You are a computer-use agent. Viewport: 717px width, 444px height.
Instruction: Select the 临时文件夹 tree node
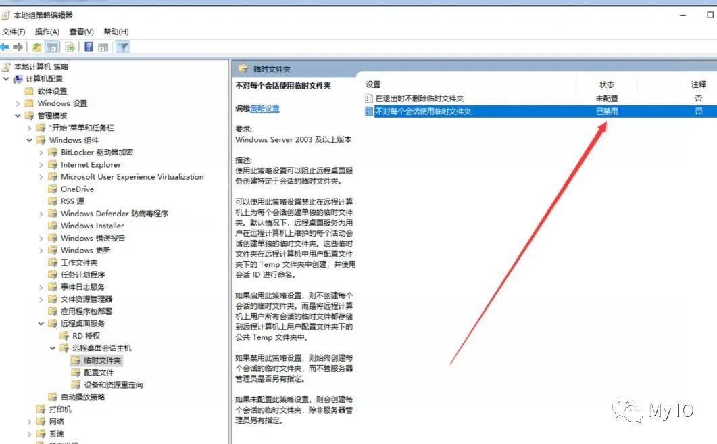[x=103, y=360]
